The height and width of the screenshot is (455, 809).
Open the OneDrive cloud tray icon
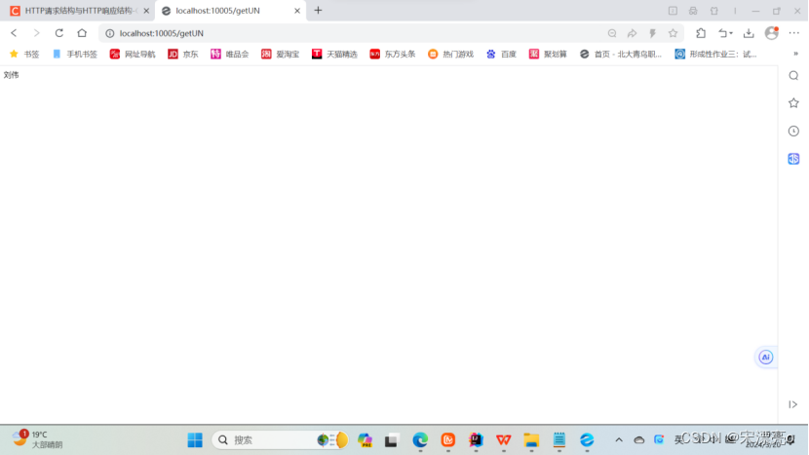click(638, 440)
